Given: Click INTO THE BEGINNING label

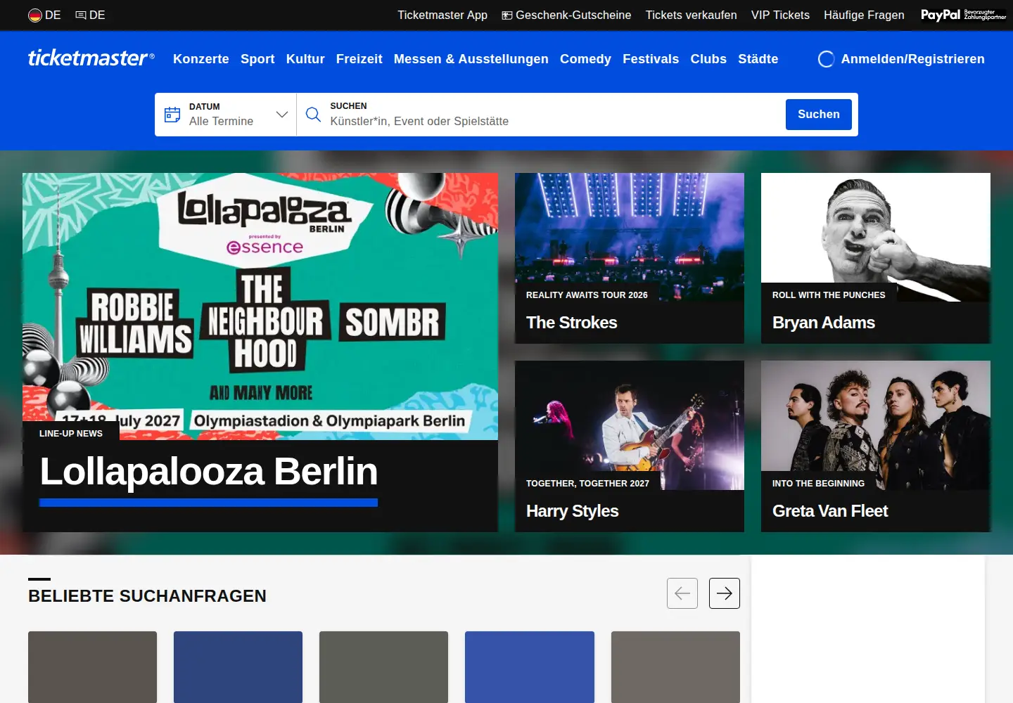Looking at the screenshot, I should pos(818,484).
